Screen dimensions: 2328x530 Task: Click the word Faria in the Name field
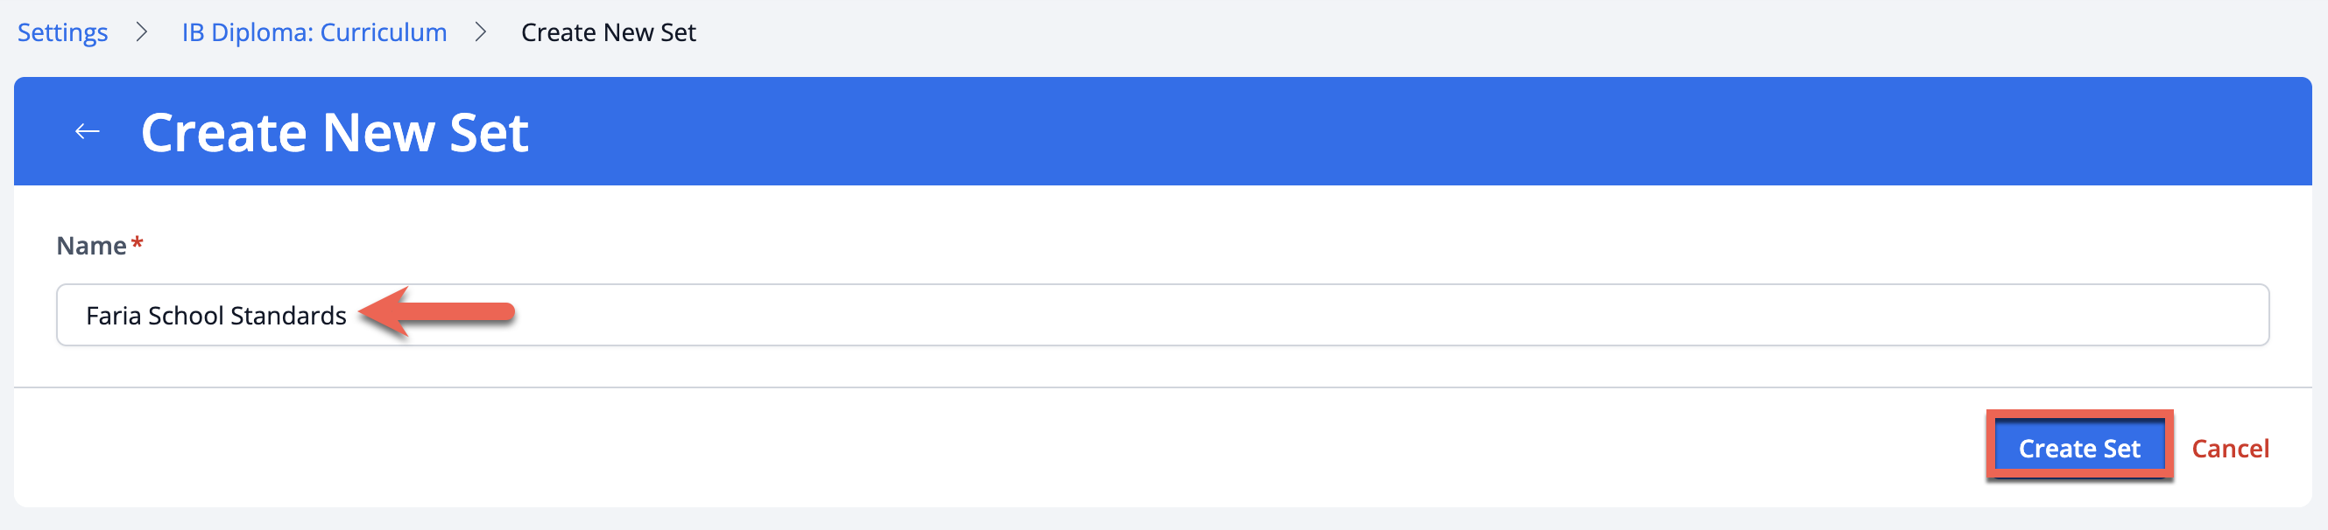(113, 315)
